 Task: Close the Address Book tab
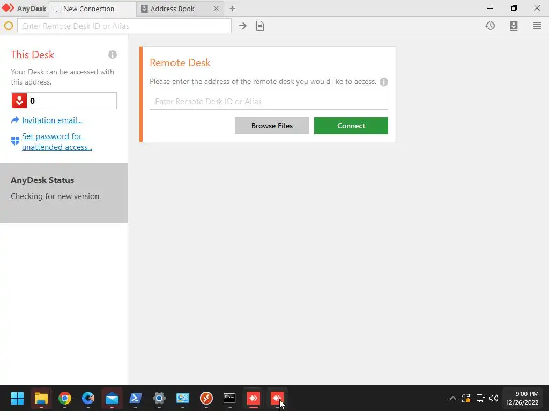tap(217, 9)
